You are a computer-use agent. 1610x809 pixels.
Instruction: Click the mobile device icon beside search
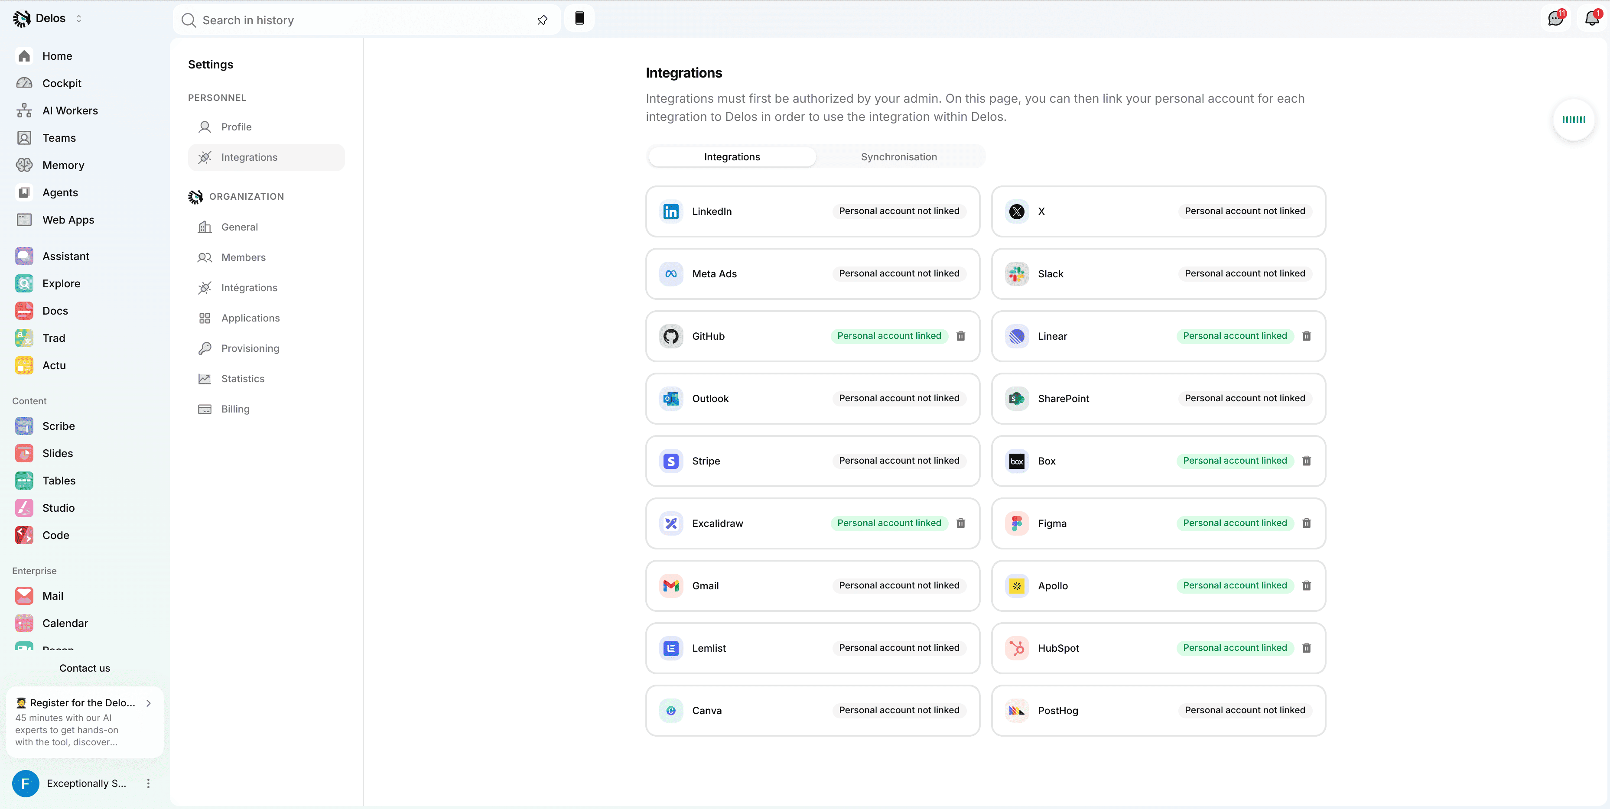579,19
